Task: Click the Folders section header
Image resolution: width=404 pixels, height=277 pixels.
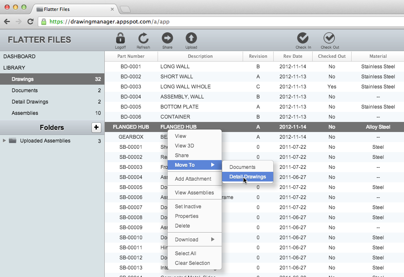Action: [x=52, y=127]
